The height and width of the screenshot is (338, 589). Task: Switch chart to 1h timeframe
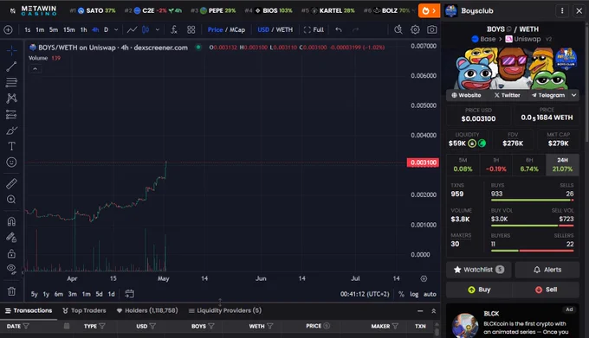click(83, 29)
